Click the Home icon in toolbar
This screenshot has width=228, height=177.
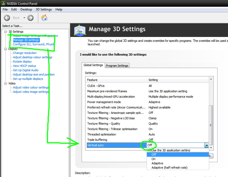pos(44,18)
